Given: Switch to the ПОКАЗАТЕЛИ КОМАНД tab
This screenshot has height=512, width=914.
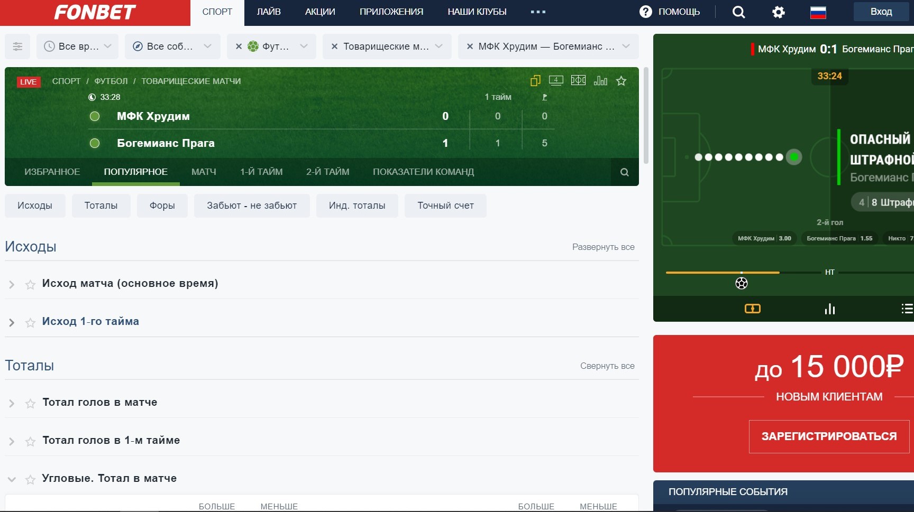Looking at the screenshot, I should (423, 172).
